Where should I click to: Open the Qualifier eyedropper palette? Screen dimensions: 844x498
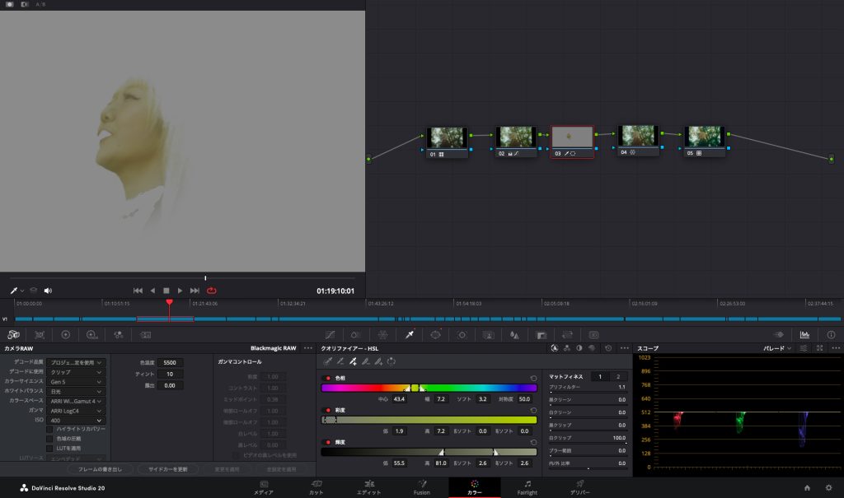point(410,335)
